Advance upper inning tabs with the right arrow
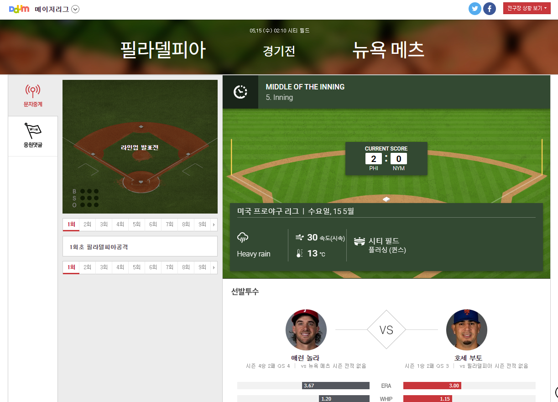Screen dimensions: 558x402 pos(214,224)
